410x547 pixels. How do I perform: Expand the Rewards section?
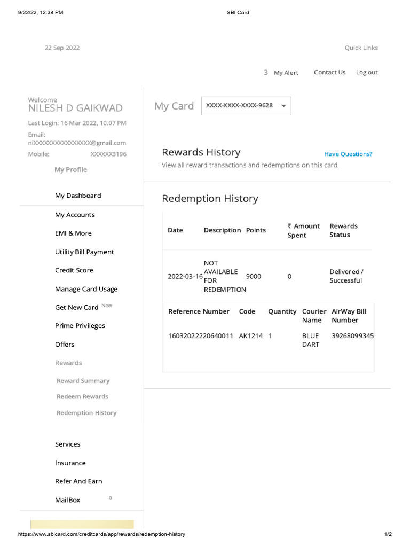pos(68,363)
